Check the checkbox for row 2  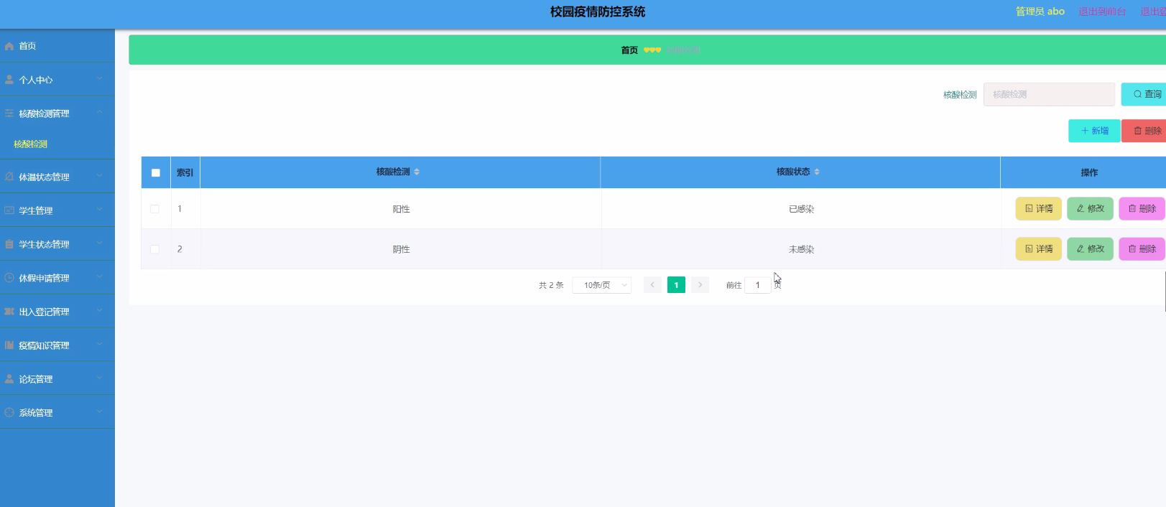154,249
